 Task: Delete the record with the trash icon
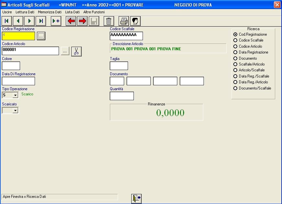(109, 21)
